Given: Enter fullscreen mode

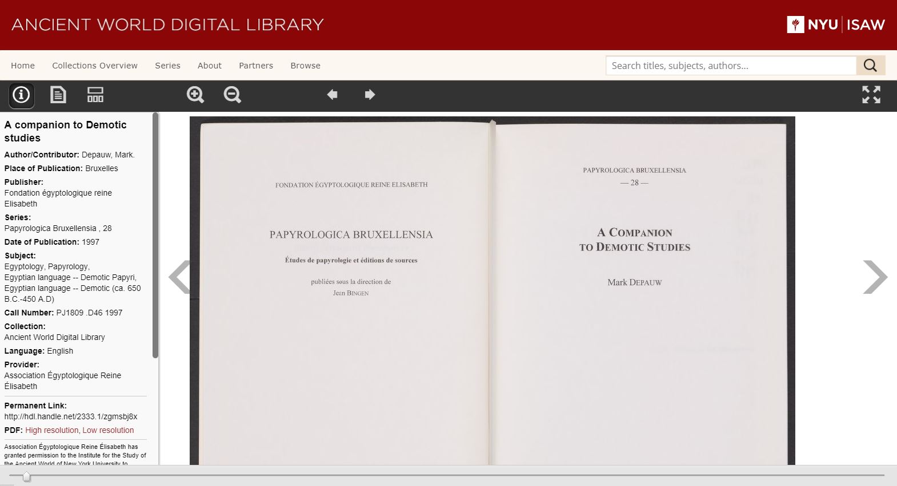Looking at the screenshot, I should 871,95.
